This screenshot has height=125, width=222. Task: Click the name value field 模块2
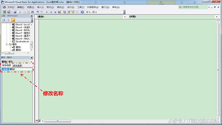(x=21, y=69)
